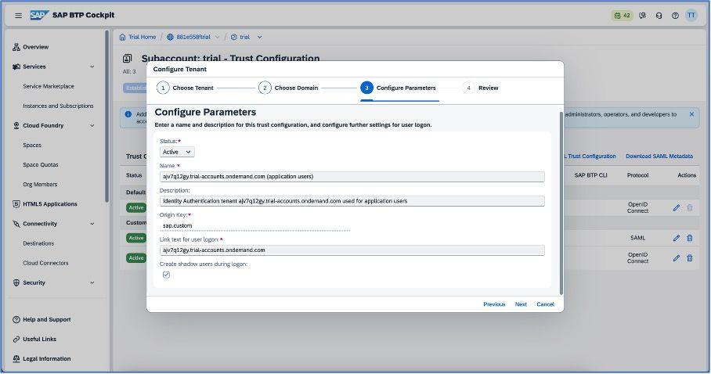Click the Legal Information scales icon
The height and width of the screenshot is (374, 711).
click(x=16, y=358)
